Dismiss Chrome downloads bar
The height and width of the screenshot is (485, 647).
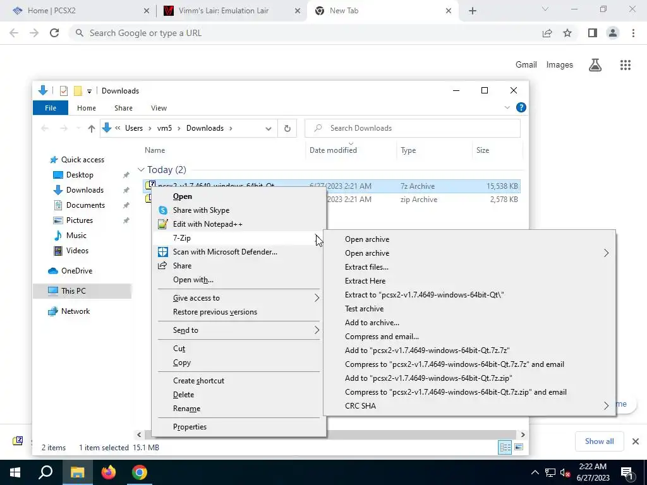(636, 441)
